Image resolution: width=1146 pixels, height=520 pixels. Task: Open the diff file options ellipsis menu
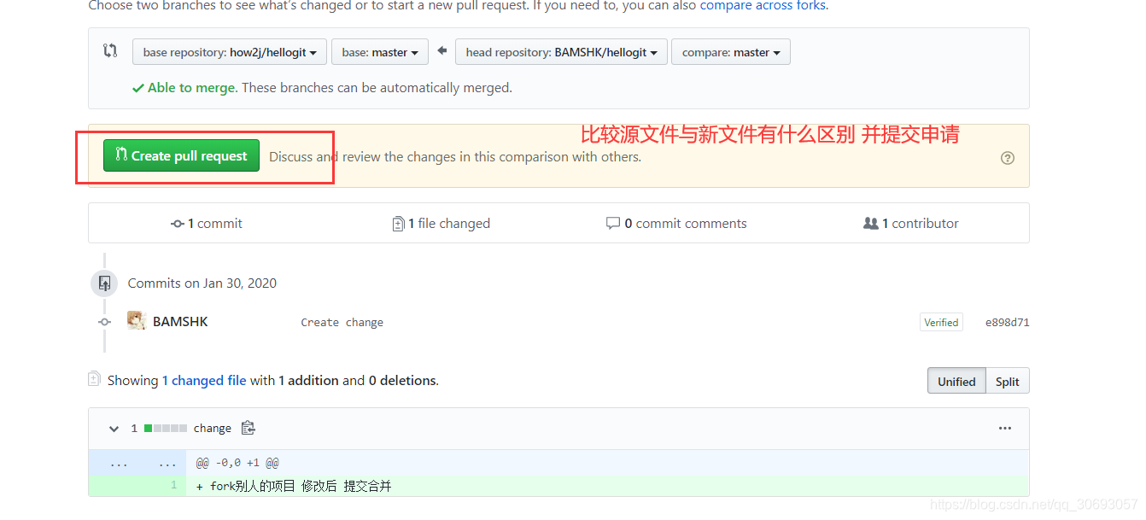coord(1005,429)
